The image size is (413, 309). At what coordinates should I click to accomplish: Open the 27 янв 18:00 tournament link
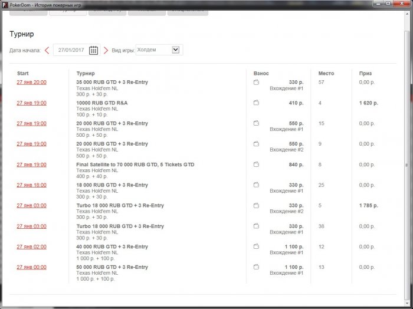(x=32, y=185)
